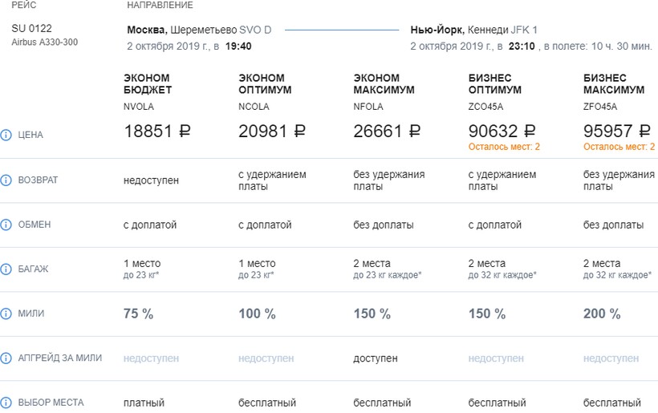Click the info icon beside ЦЕНА
Image resolution: width=658 pixels, height=413 pixels.
coord(6,135)
